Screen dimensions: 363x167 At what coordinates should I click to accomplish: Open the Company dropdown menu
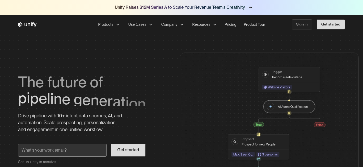pos(172,24)
